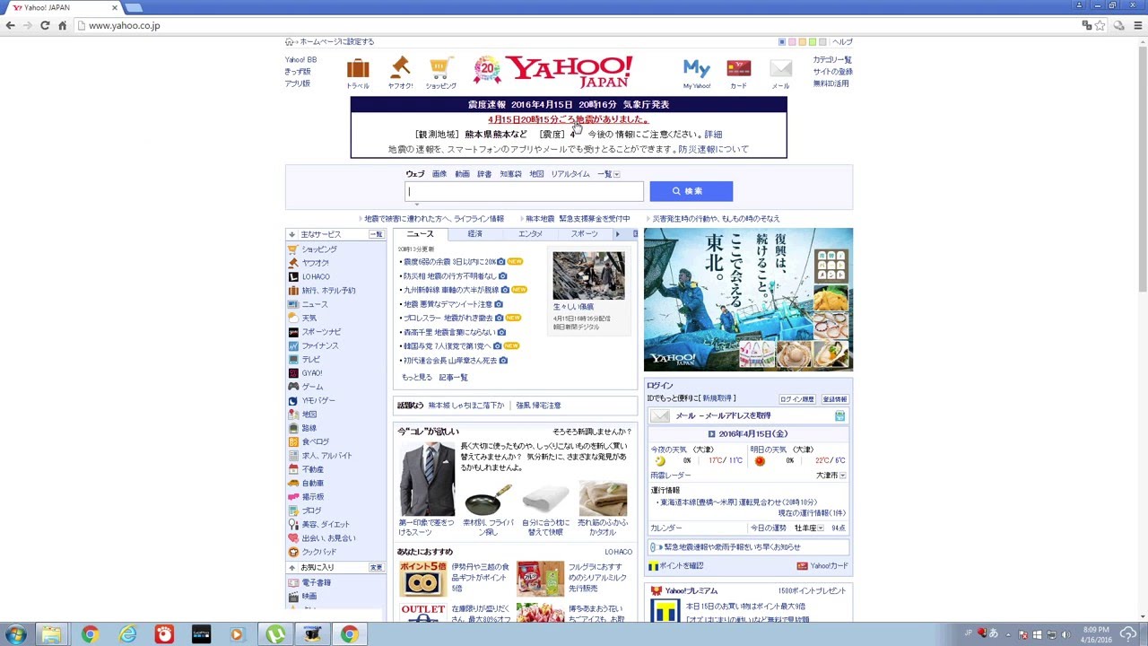Switch search to 知恵袋 category

510,174
